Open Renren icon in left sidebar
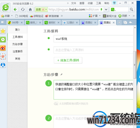The image size is (140, 128). [x=3, y=65]
